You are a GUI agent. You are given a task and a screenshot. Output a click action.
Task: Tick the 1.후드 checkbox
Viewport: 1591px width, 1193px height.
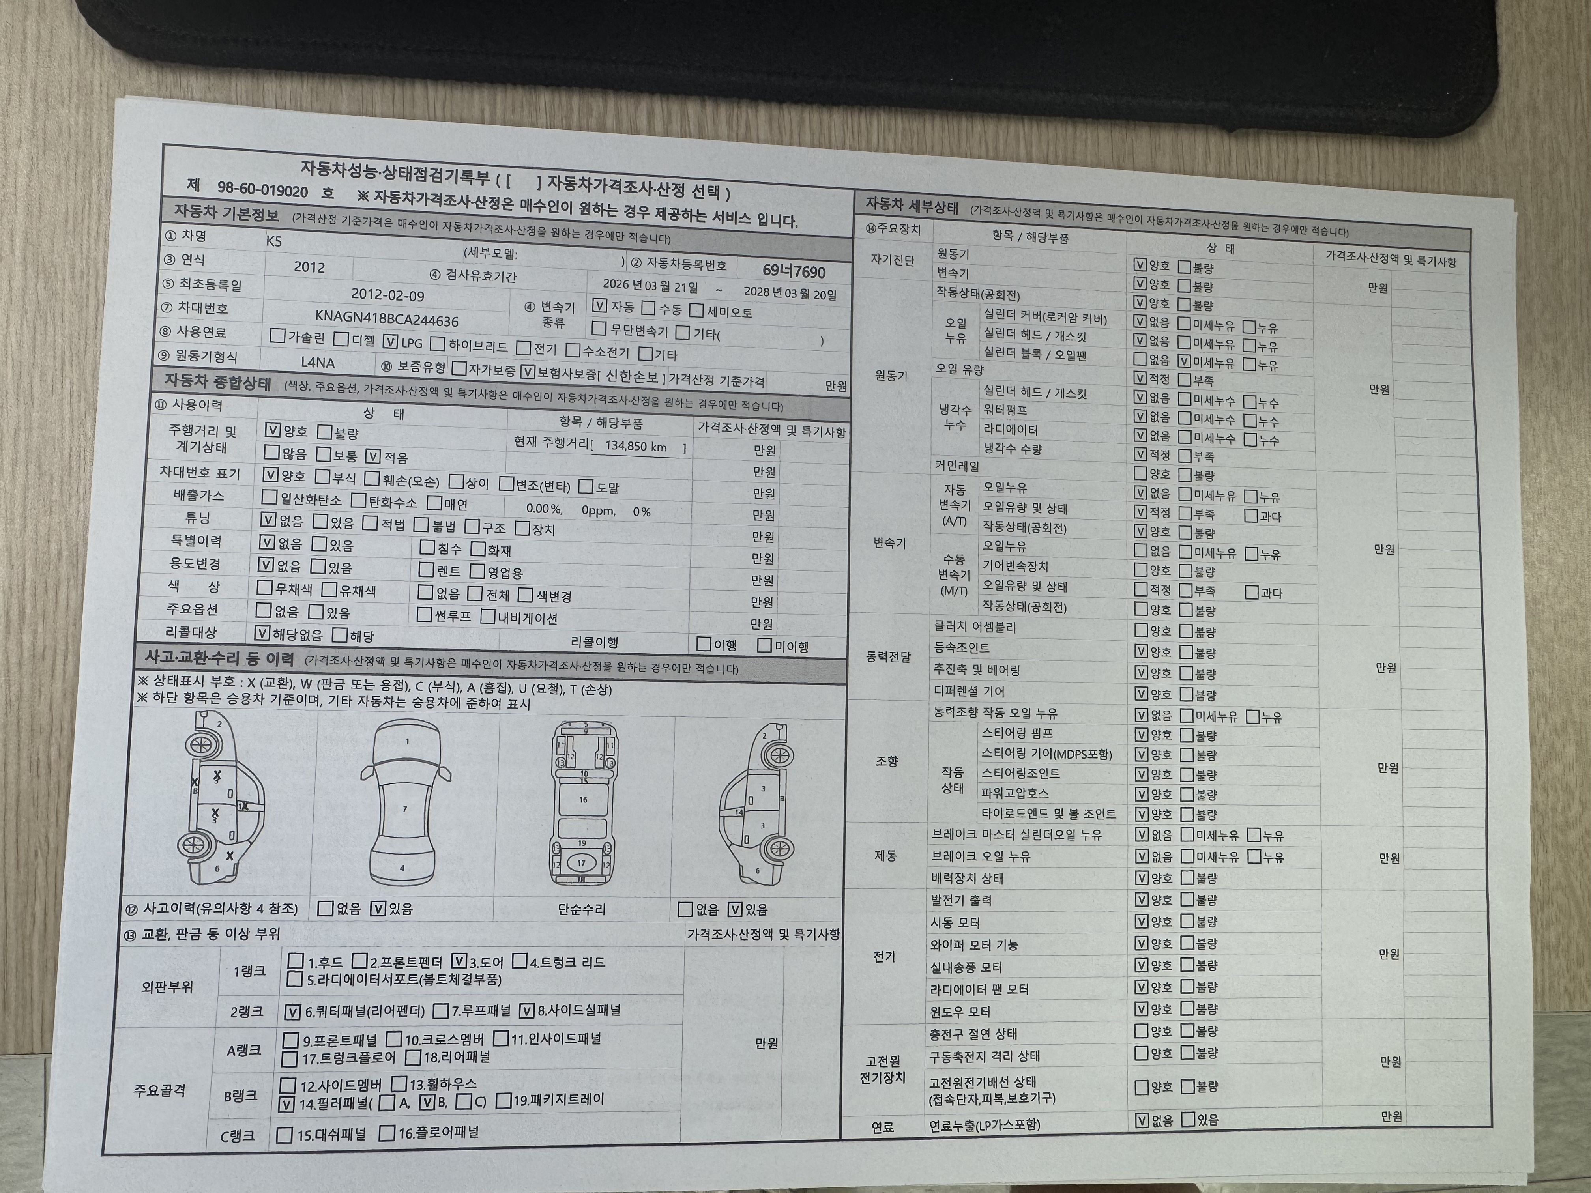[x=296, y=961]
